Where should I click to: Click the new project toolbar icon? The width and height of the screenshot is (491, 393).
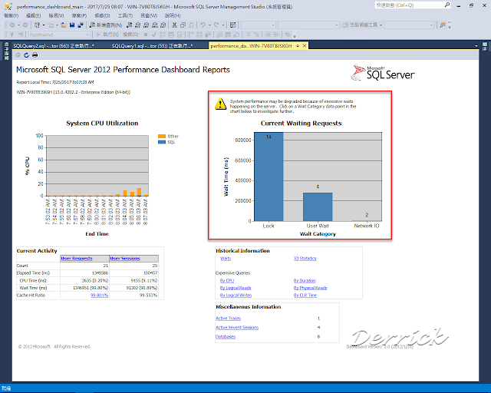[37, 25]
